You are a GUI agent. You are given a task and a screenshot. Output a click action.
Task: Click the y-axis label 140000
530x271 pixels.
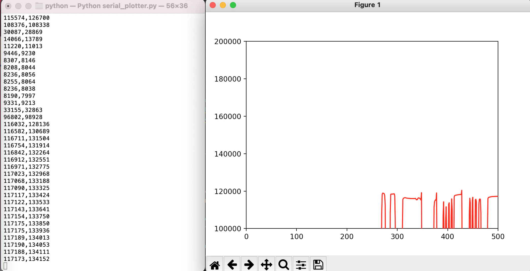pyautogui.click(x=228, y=154)
